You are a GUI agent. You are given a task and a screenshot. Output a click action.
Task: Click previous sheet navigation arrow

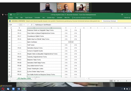pos(11,79)
